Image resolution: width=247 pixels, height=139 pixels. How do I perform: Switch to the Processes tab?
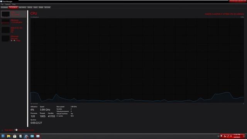point(4,7)
